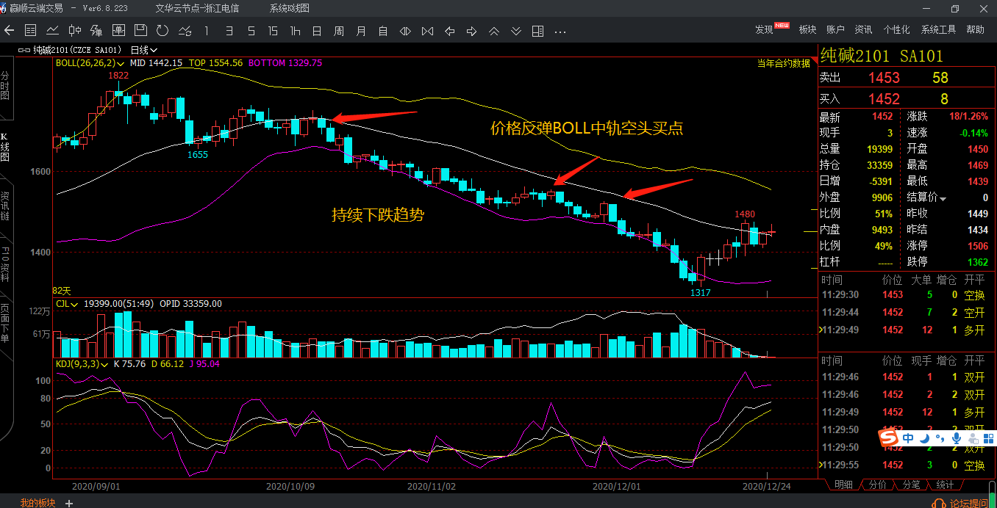Open the 我的板块 tab
This screenshot has width=997, height=508.
tap(37, 503)
